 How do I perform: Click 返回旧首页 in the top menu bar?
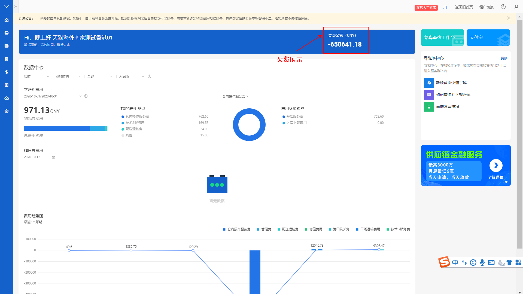point(464,7)
